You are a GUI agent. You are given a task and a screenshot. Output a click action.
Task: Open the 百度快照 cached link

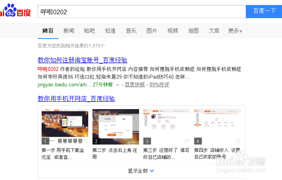(135, 84)
